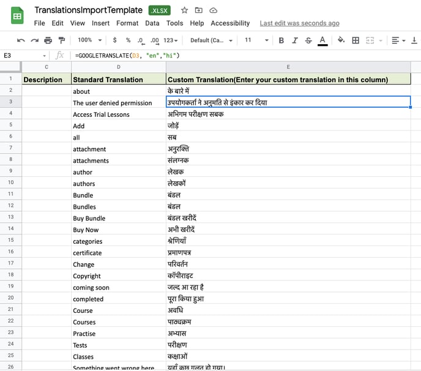Screen dimensions: 421x371
Task: Increase decimal places
Action: coord(155,40)
